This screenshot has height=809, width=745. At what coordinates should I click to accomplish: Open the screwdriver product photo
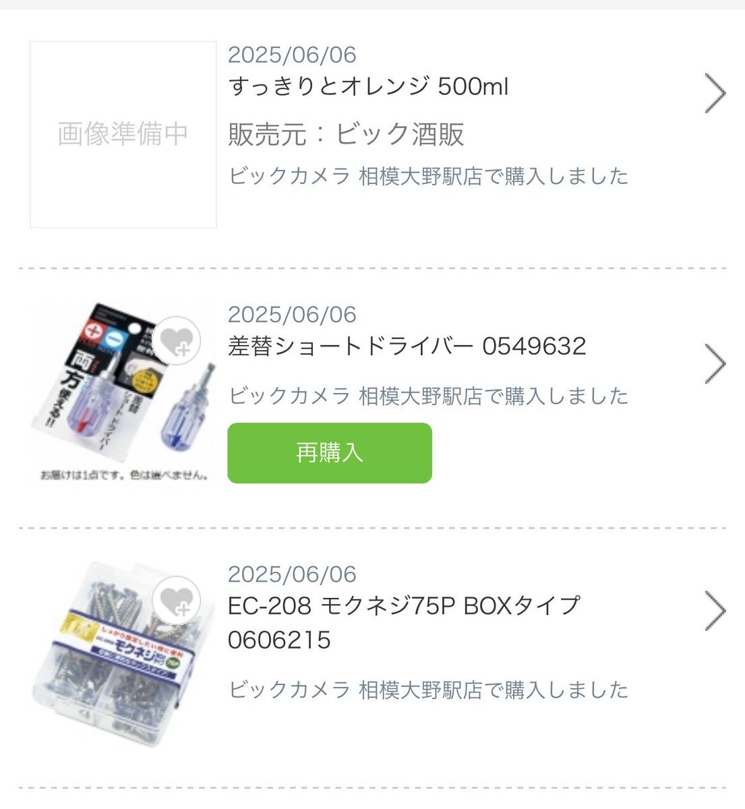pyautogui.click(x=123, y=392)
